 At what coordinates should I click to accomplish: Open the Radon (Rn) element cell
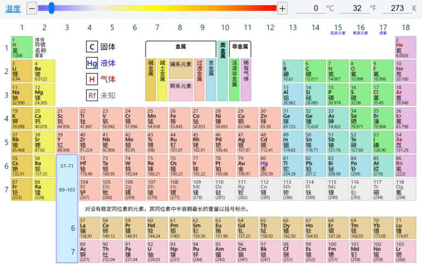click(x=406, y=166)
